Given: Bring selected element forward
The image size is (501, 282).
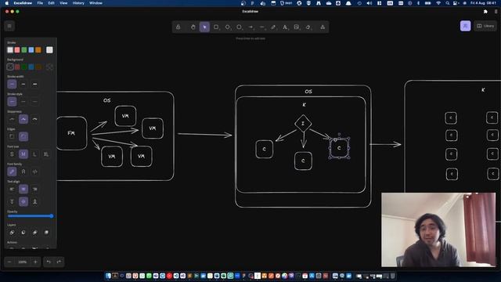Looking at the screenshot, I should click(x=34, y=233).
